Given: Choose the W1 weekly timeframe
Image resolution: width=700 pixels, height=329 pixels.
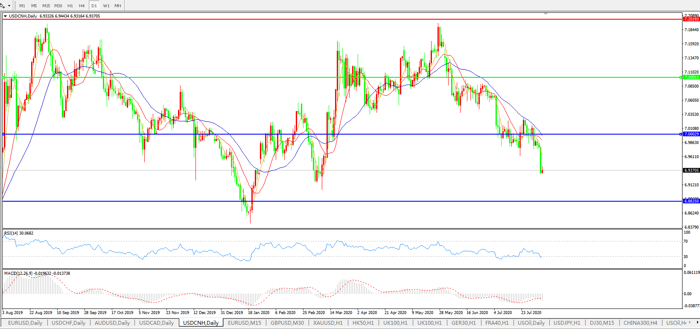Looking at the screenshot, I should 106,6.
